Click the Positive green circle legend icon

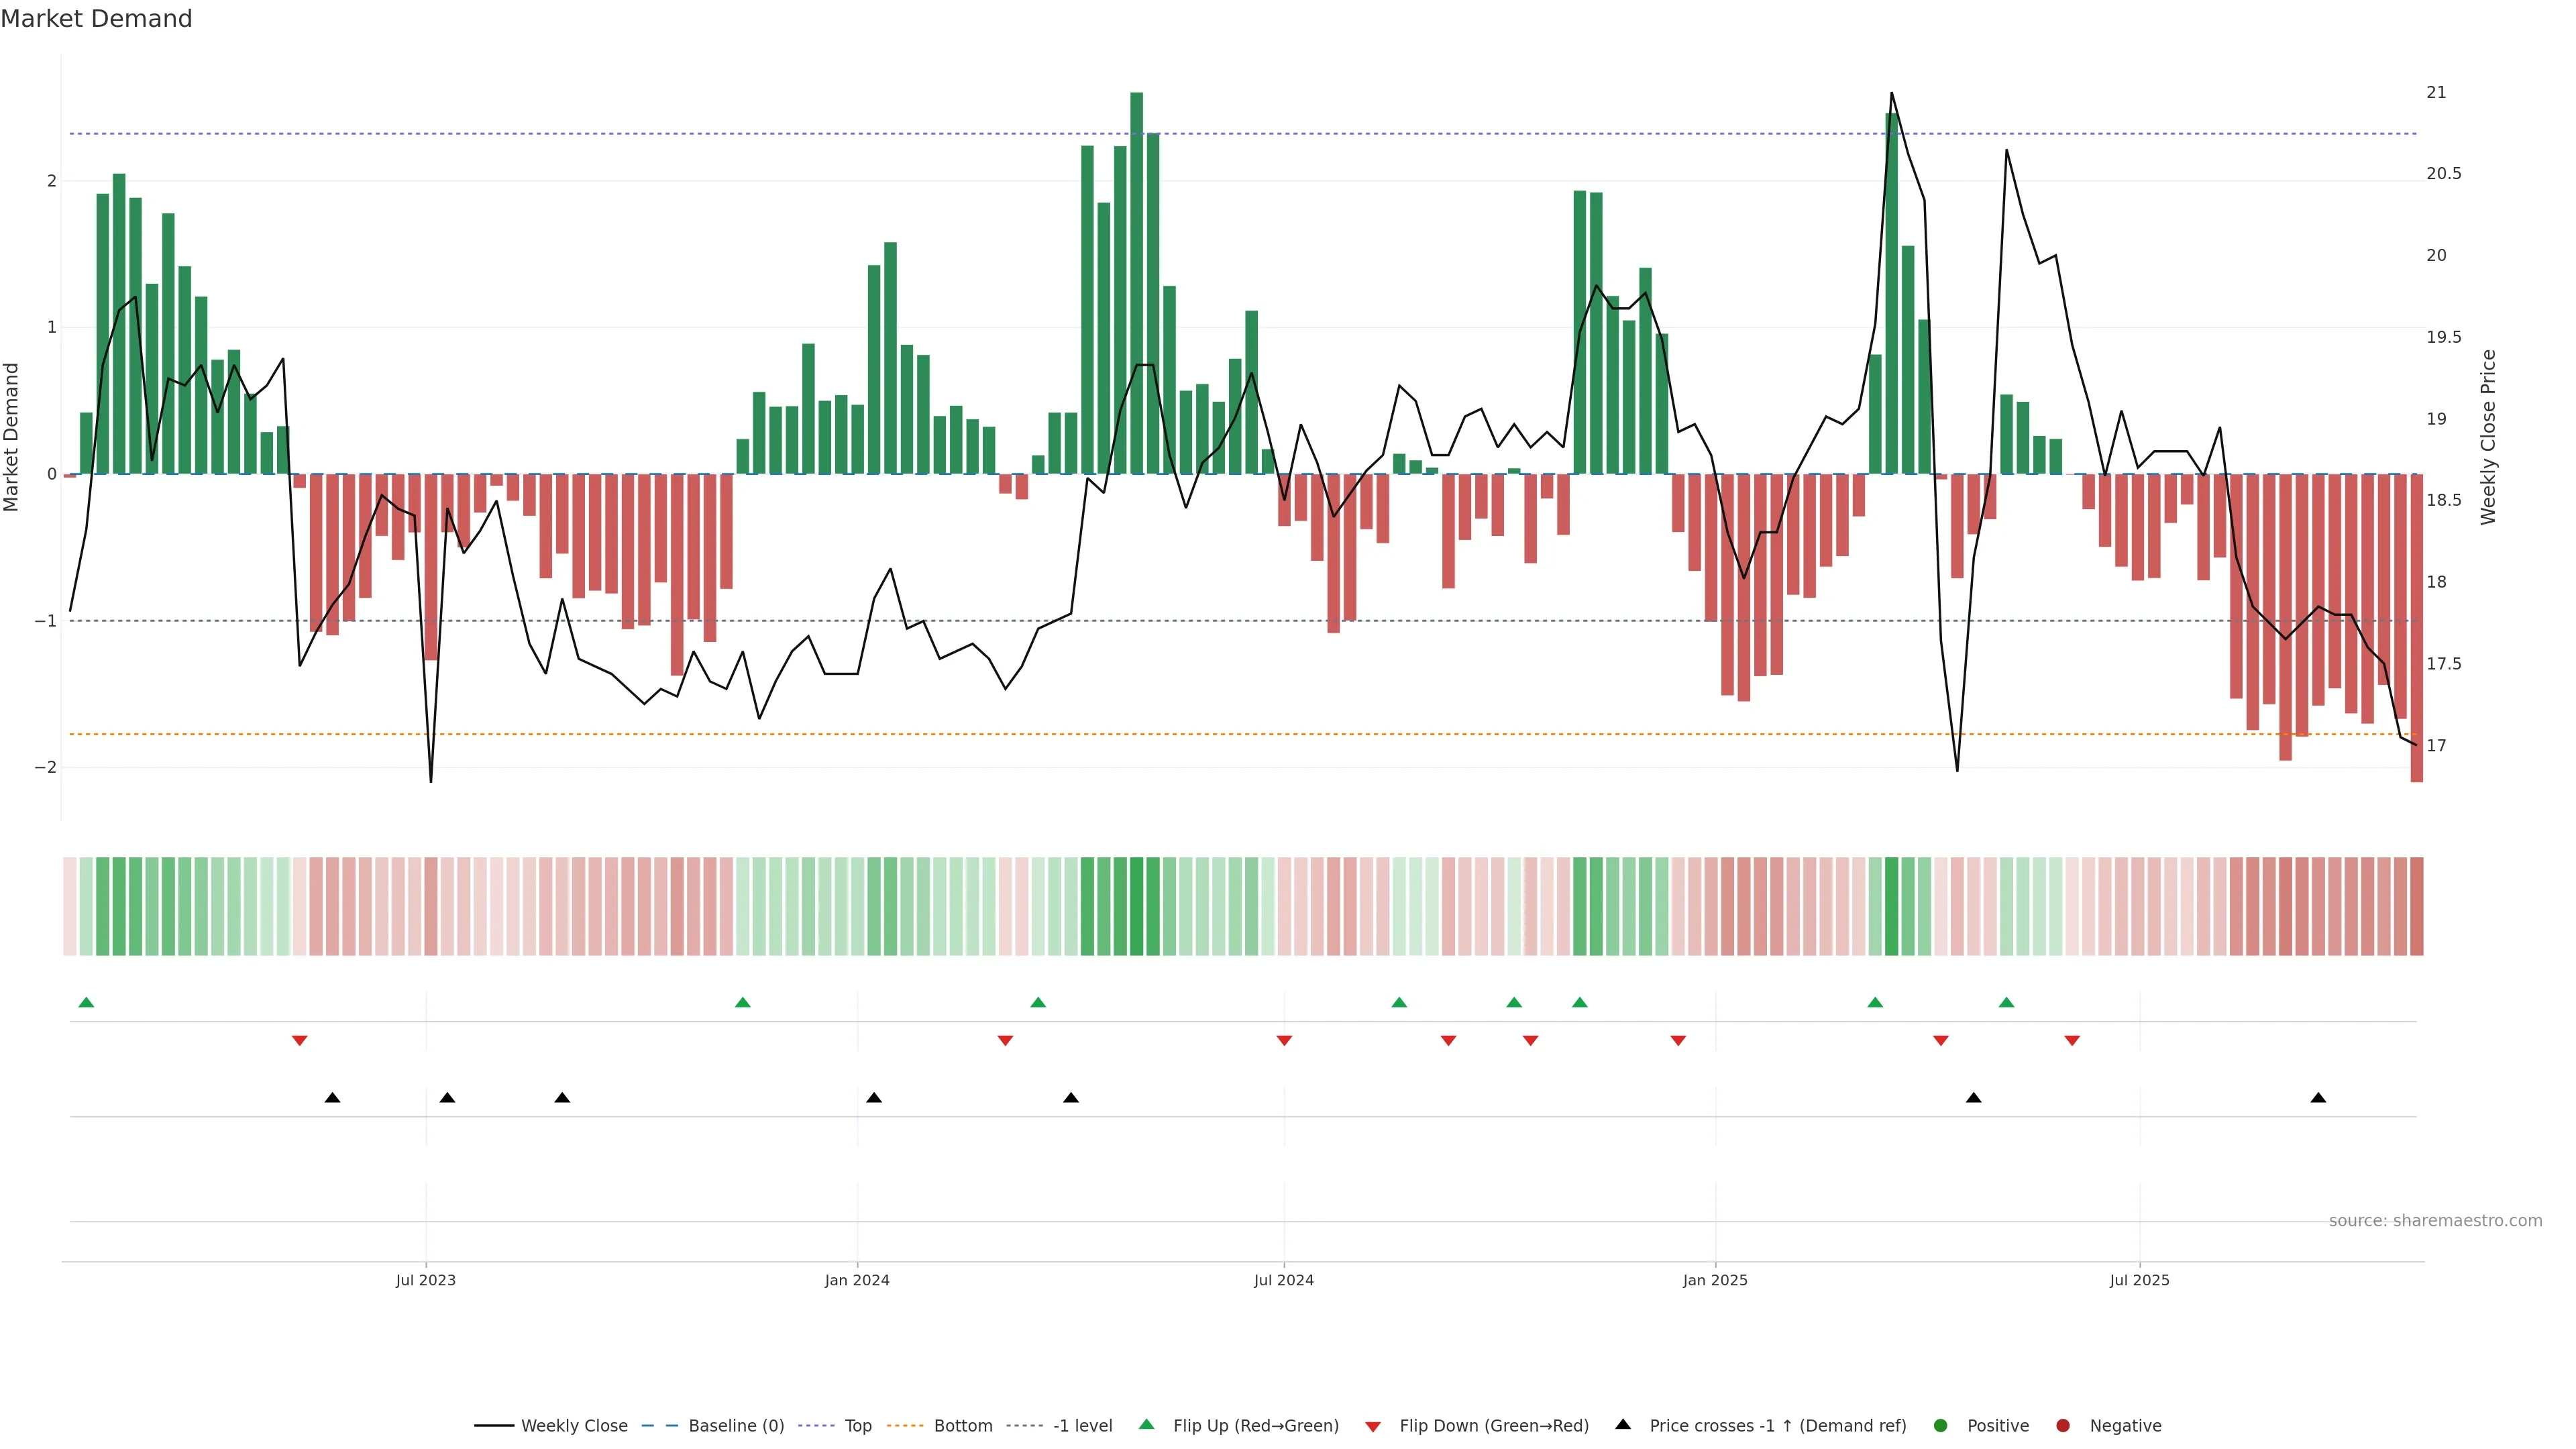click(1941, 1426)
